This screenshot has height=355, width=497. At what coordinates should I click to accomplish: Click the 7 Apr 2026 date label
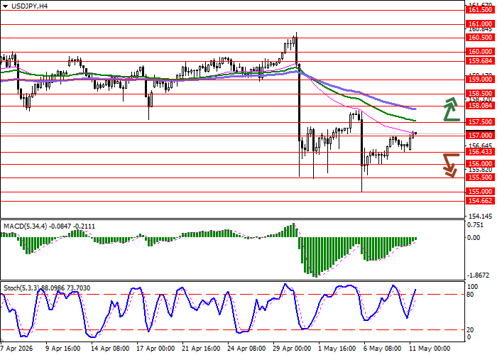click(x=17, y=349)
